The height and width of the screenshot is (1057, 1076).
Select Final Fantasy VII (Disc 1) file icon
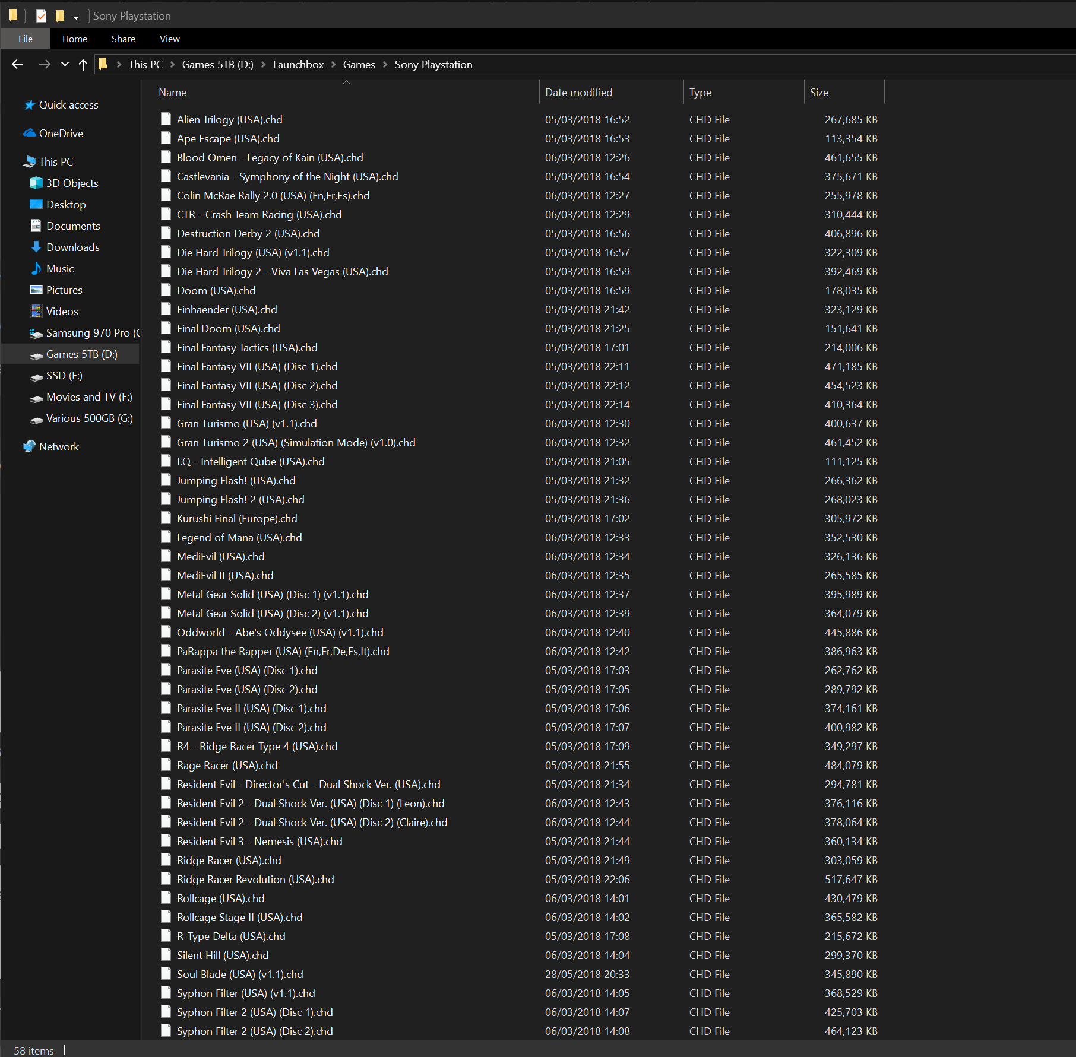click(x=166, y=366)
